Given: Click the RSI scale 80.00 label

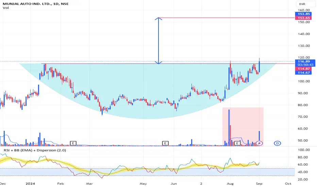Looking at the screenshot, I should click(303, 157).
